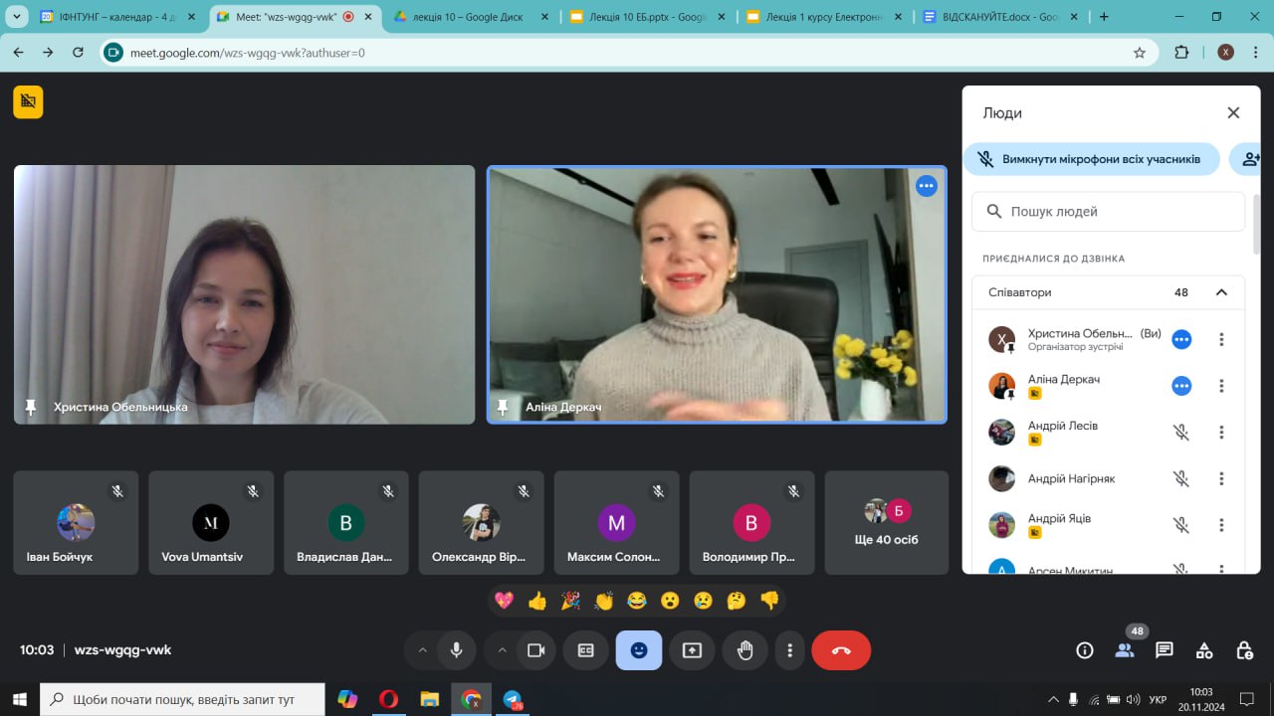Open the activities shapes icon

(x=1204, y=650)
